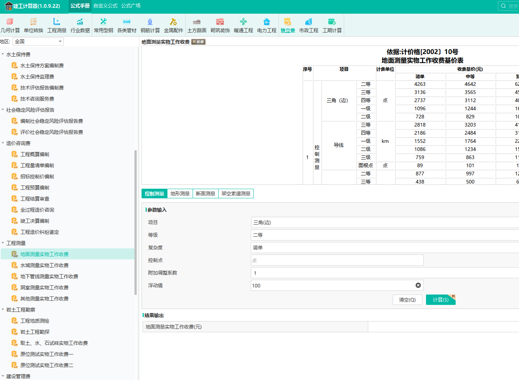Open 全过程造价咨询 item
Viewport: 519px width, 380px height.
tap(37, 210)
